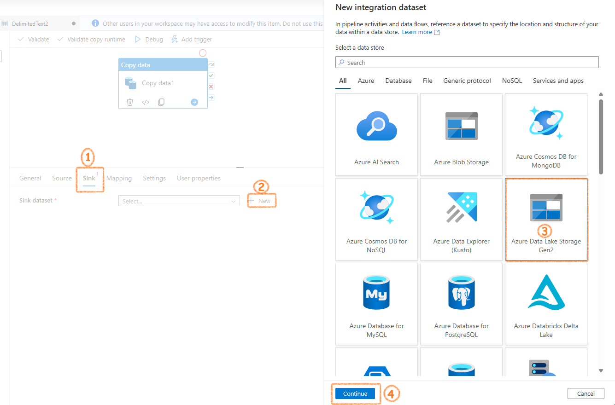The image size is (615, 405).
Task: Click the data store Search field
Action: point(467,62)
